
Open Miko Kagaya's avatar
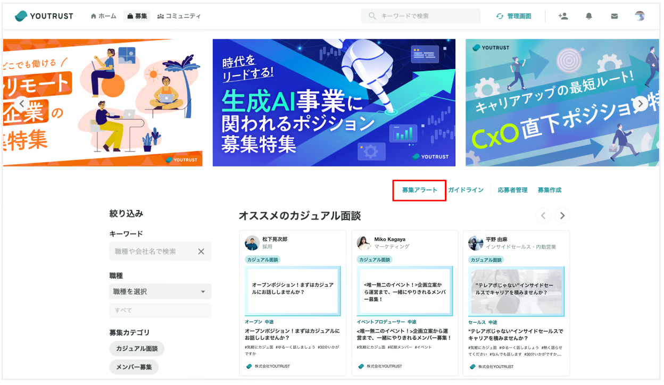click(x=364, y=243)
